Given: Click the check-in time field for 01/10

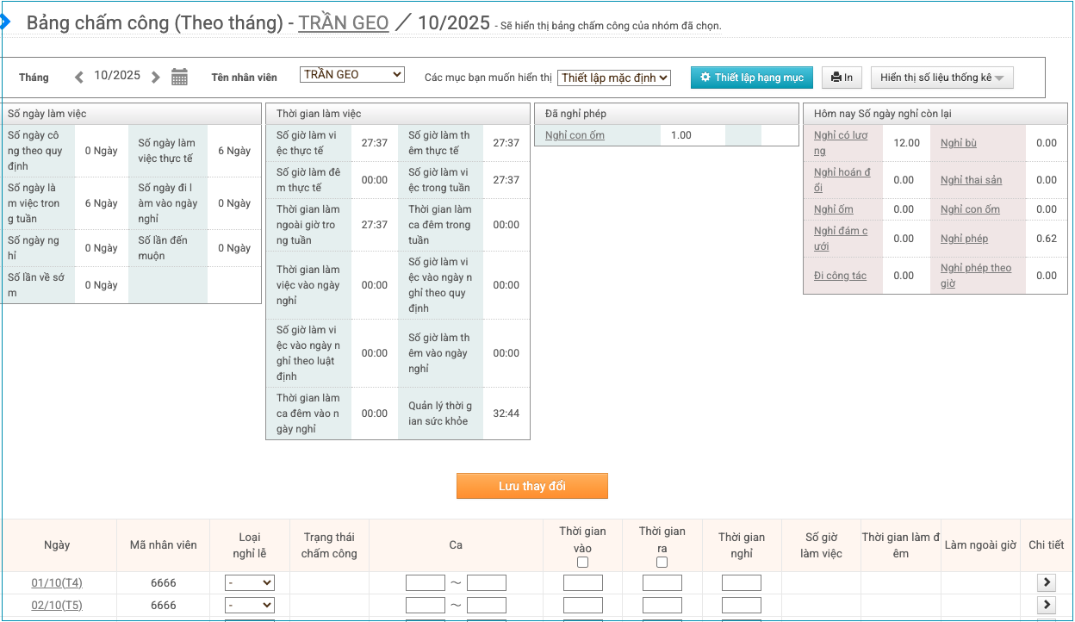Looking at the screenshot, I should (x=582, y=583).
